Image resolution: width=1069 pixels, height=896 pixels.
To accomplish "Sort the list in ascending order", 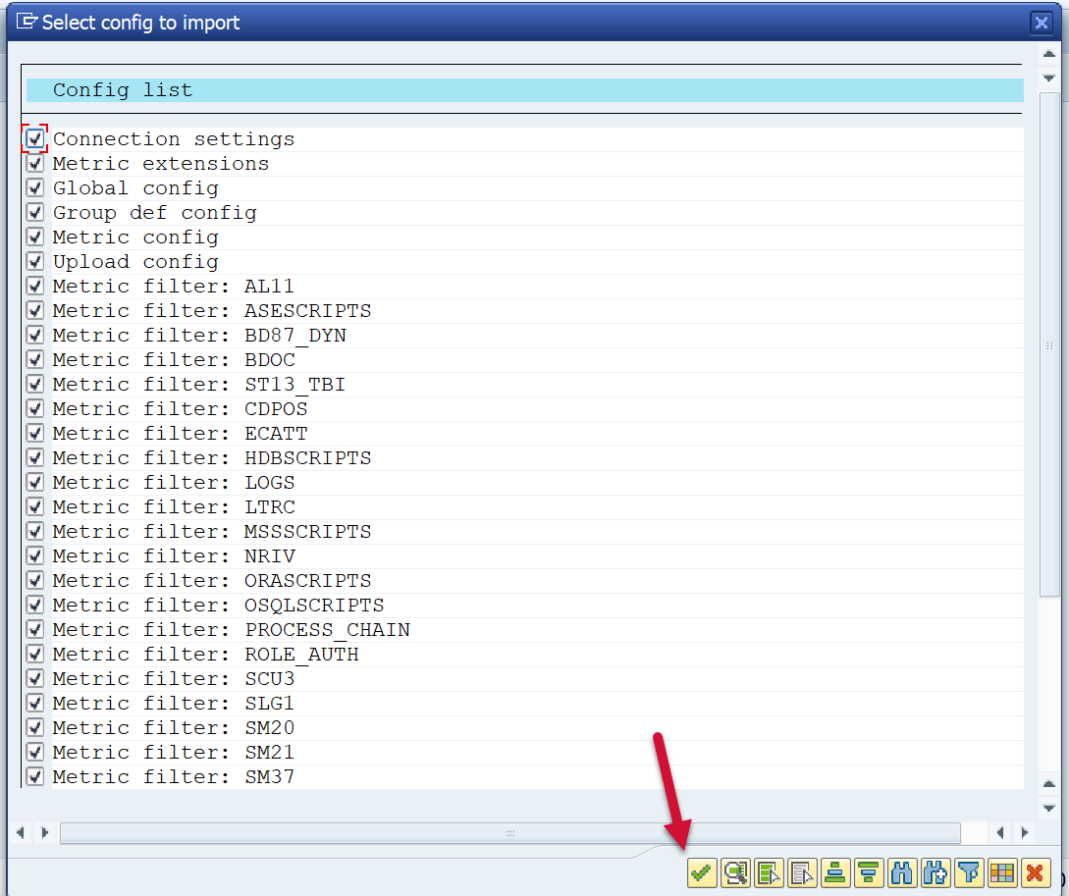I will pos(835,871).
